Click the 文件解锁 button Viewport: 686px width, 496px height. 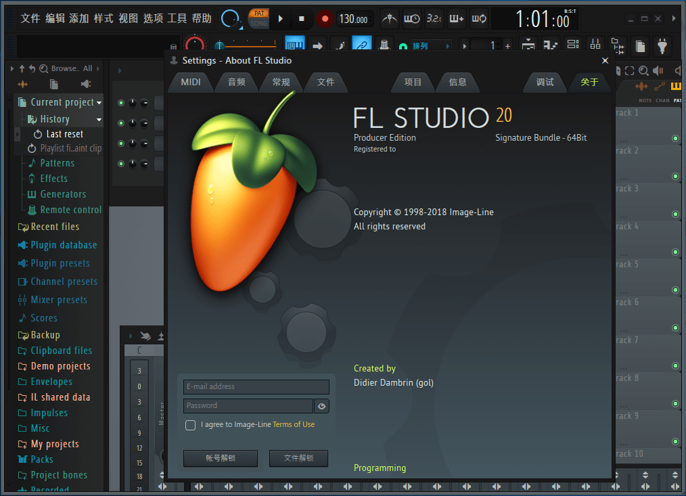point(298,458)
